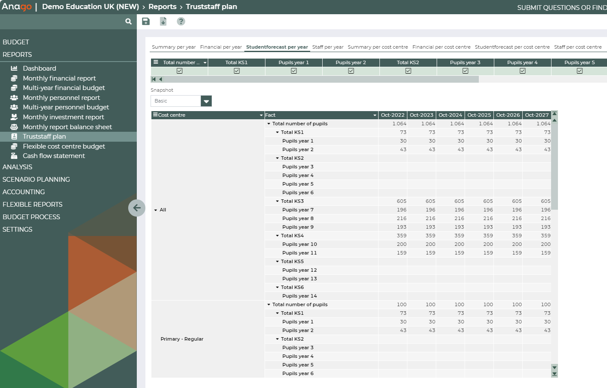
Task: Jump to first column with skip-back arrow
Action: [x=154, y=79]
